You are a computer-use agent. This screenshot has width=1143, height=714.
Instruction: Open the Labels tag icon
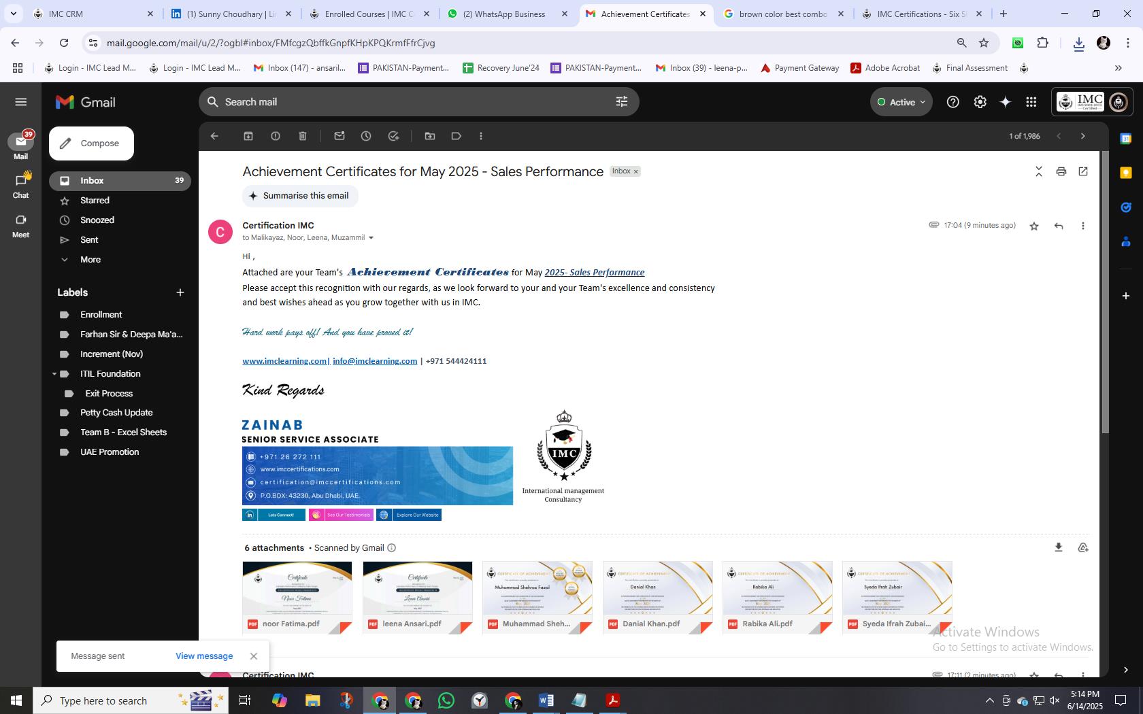[x=457, y=136]
